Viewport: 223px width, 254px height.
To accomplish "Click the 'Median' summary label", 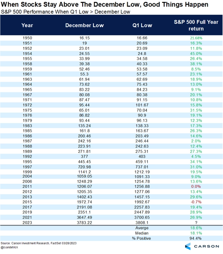I will [x=142, y=233].
